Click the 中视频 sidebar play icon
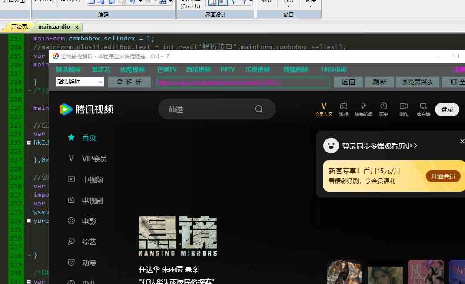The image size is (465, 284). [71, 179]
